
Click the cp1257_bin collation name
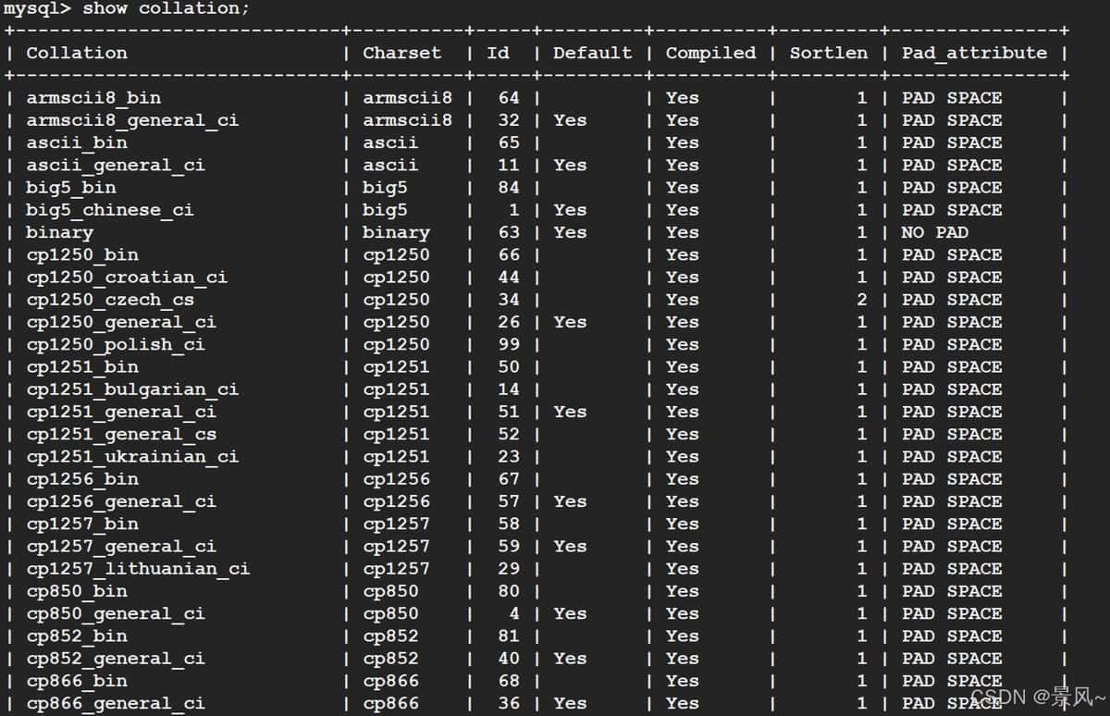pos(82,524)
